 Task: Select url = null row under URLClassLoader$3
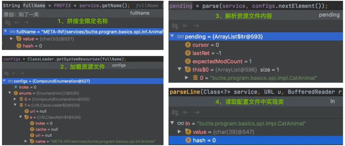point(83,111)
